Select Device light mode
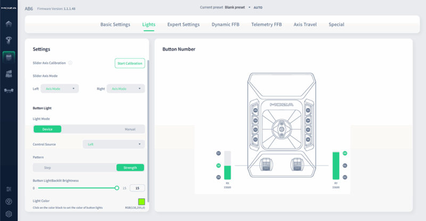426x221 pixels. [x=47, y=129]
